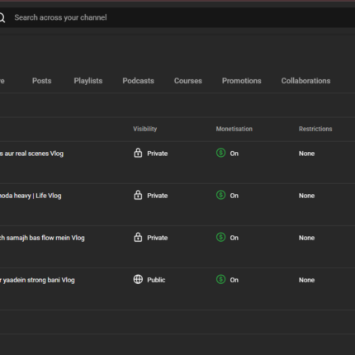Screen dimensions: 355x355
Task: Click the search magnifier icon
Action: pos(2,17)
